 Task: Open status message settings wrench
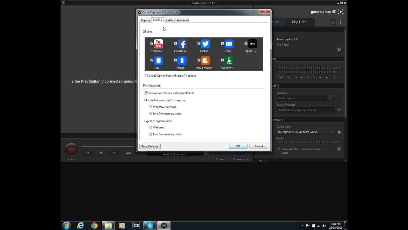coord(339,110)
